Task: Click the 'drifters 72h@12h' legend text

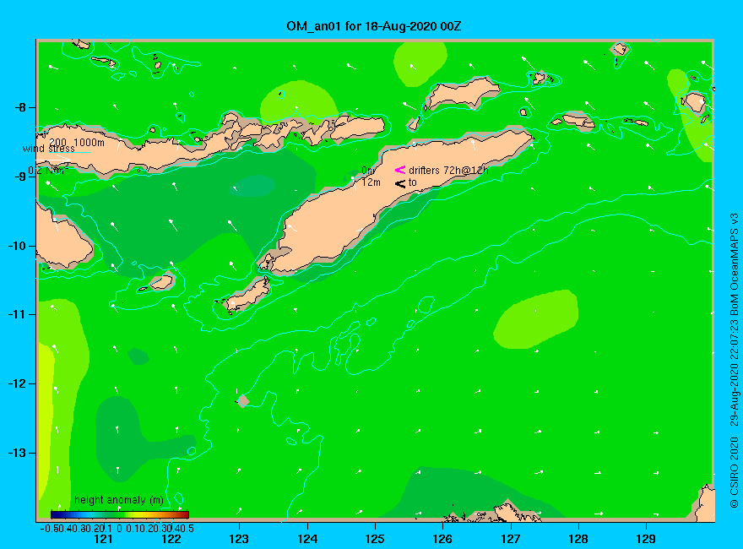Action: tap(448, 171)
